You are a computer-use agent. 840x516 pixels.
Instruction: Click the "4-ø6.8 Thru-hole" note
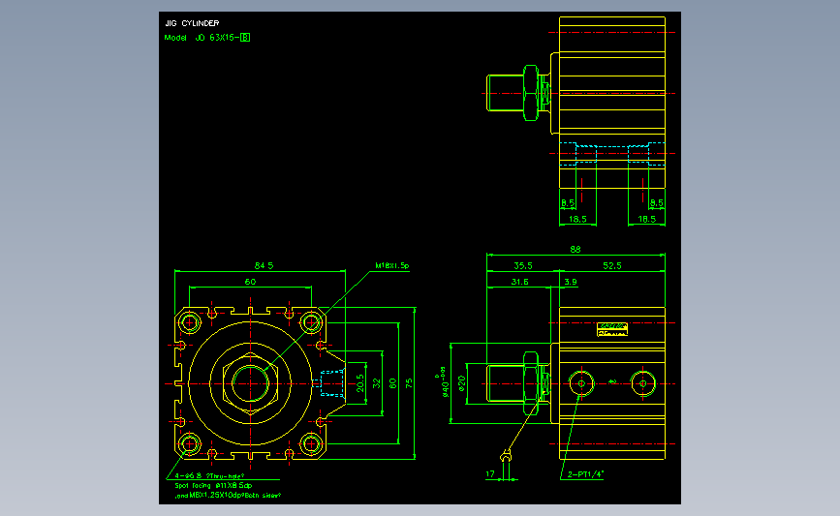(x=209, y=475)
